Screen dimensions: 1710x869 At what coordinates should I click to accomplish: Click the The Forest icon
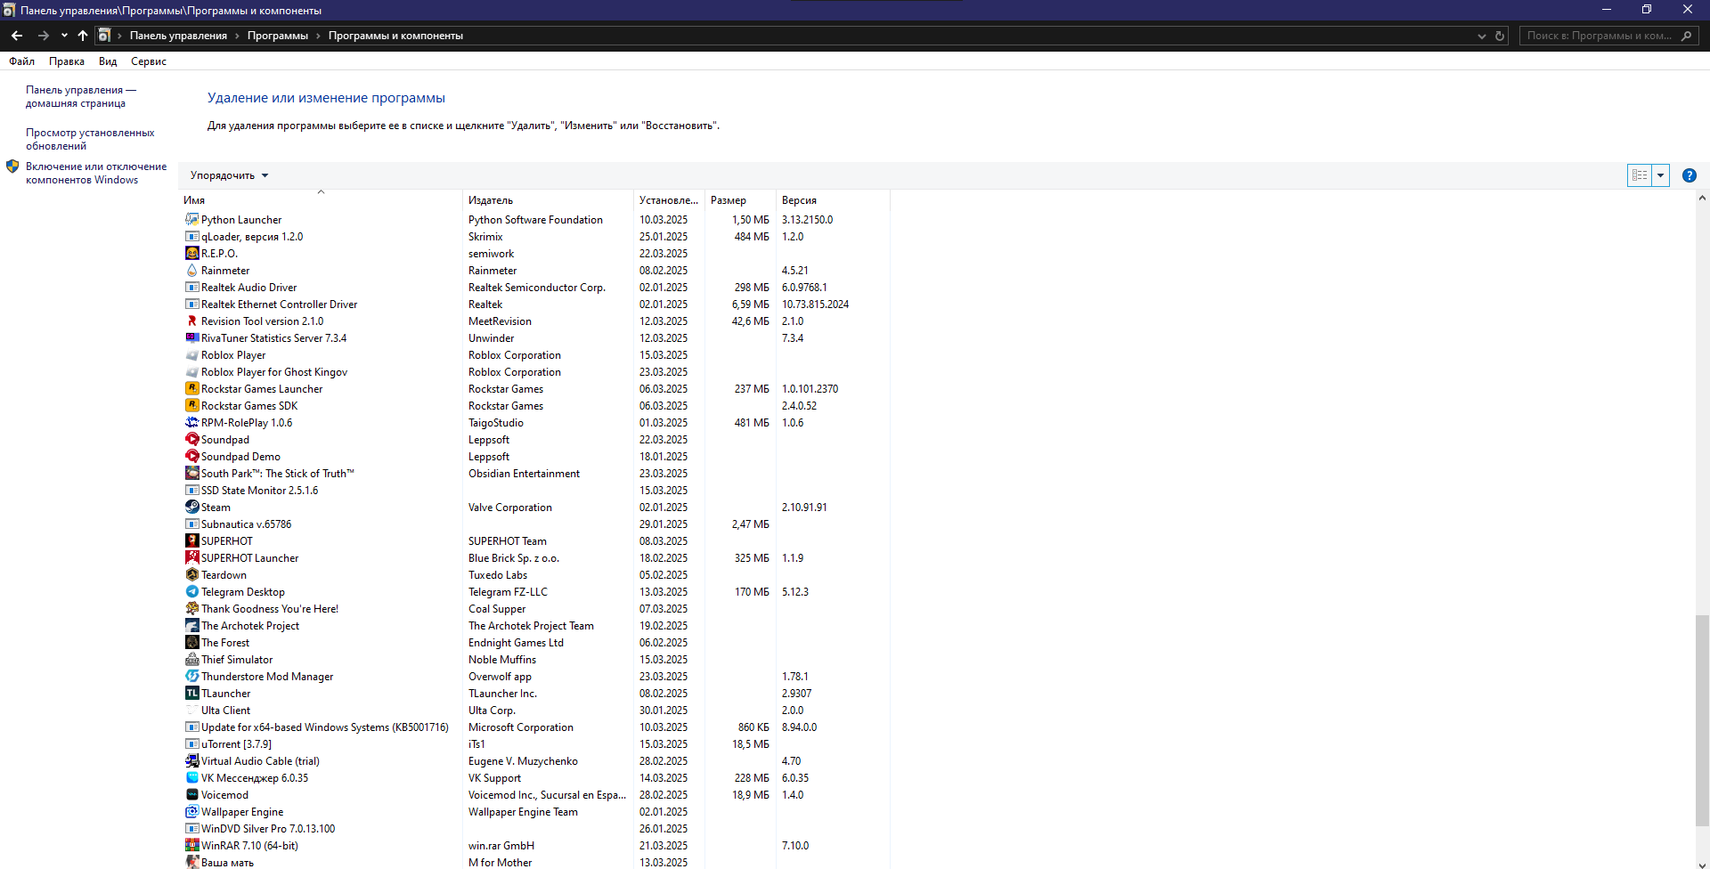191,643
